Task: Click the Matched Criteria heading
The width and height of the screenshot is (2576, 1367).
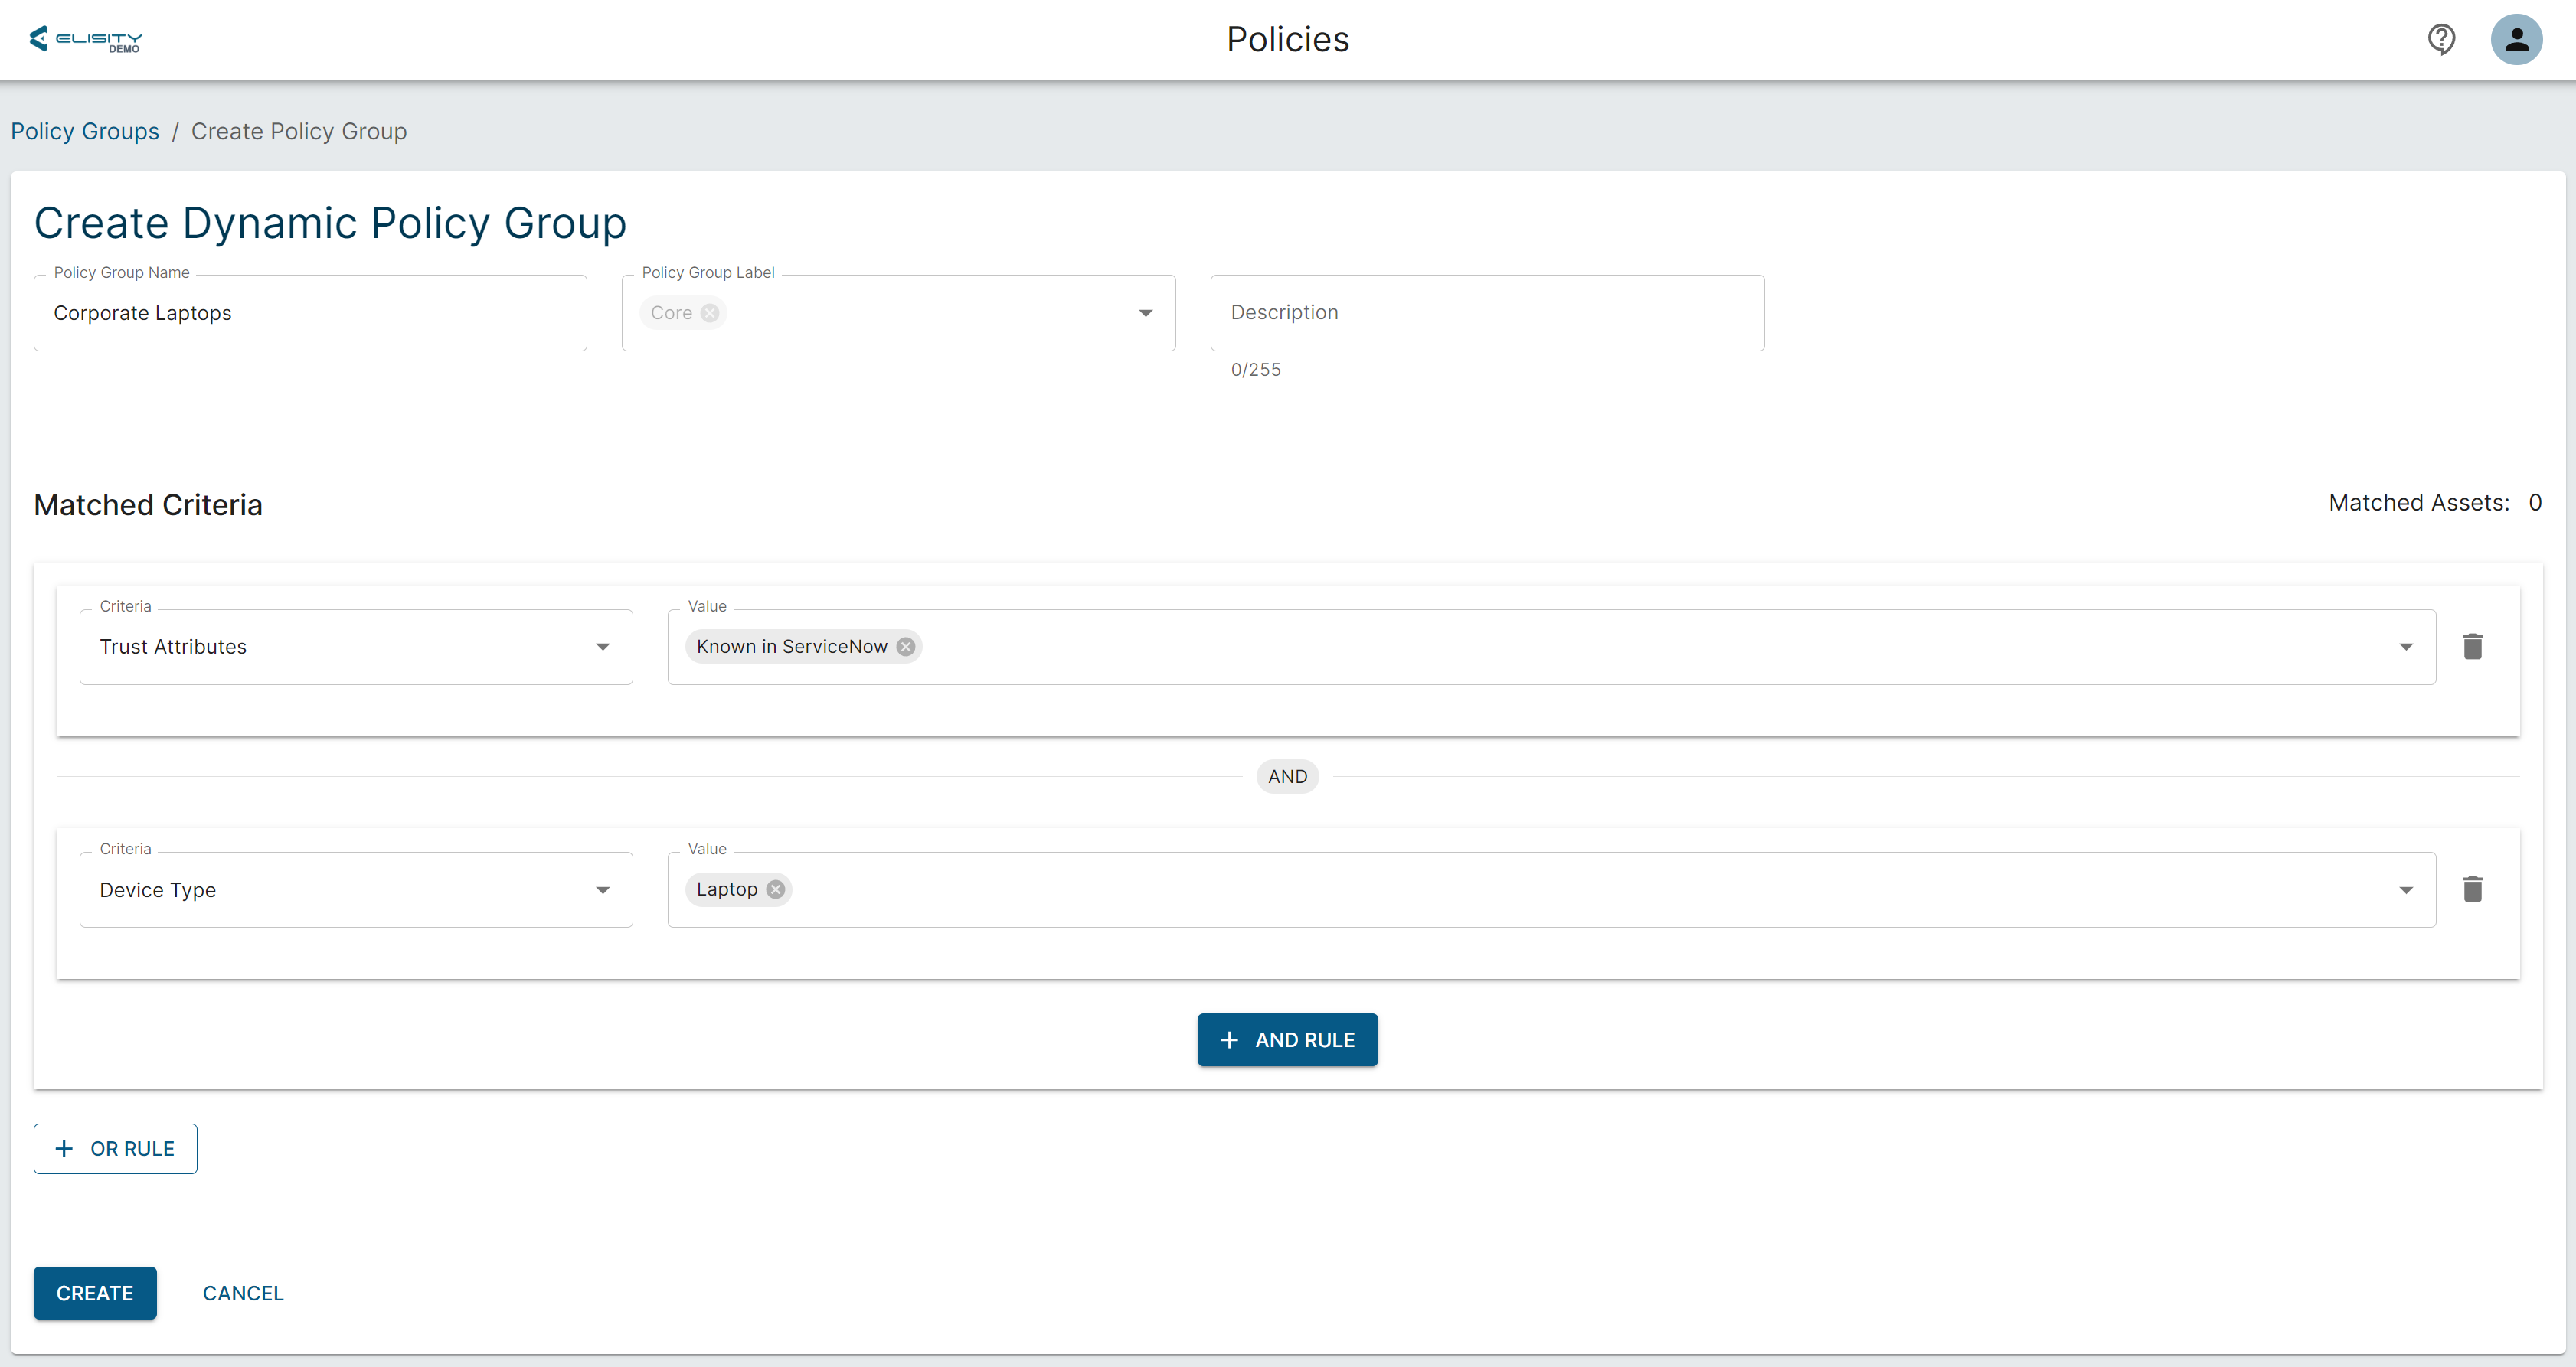Action: [148, 504]
